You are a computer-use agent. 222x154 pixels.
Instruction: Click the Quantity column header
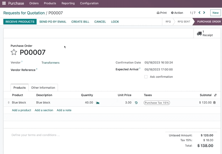pos(87,95)
